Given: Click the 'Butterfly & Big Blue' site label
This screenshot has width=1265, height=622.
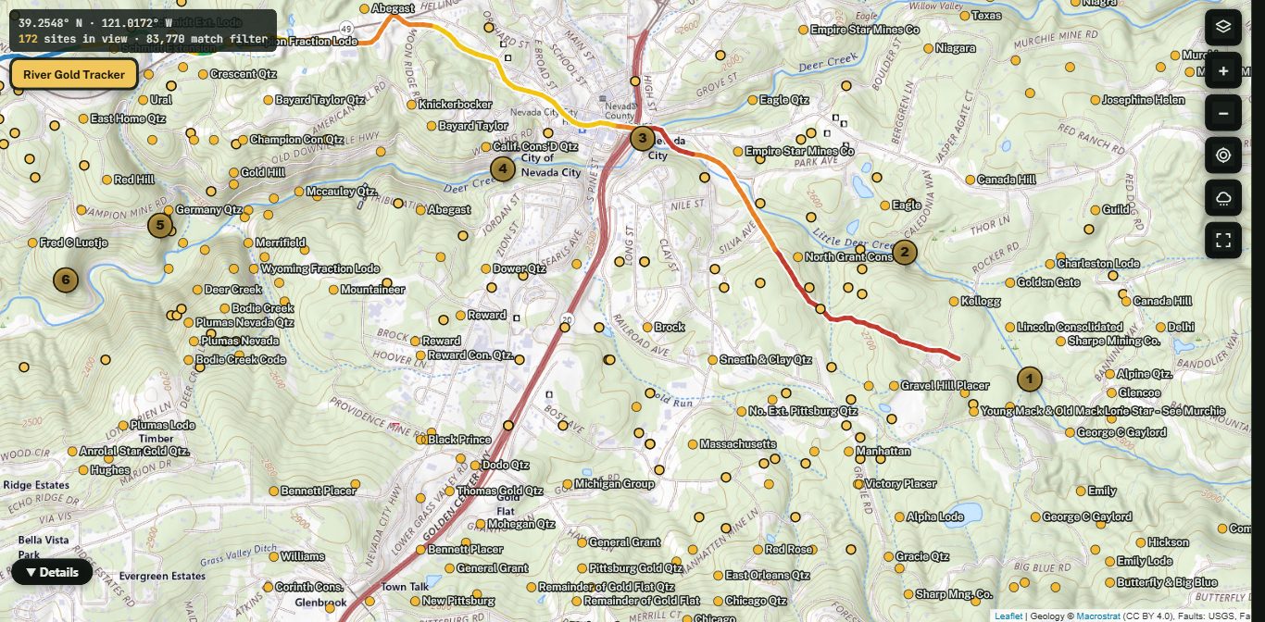Looking at the screenshot, I should tap(1167, 583).
